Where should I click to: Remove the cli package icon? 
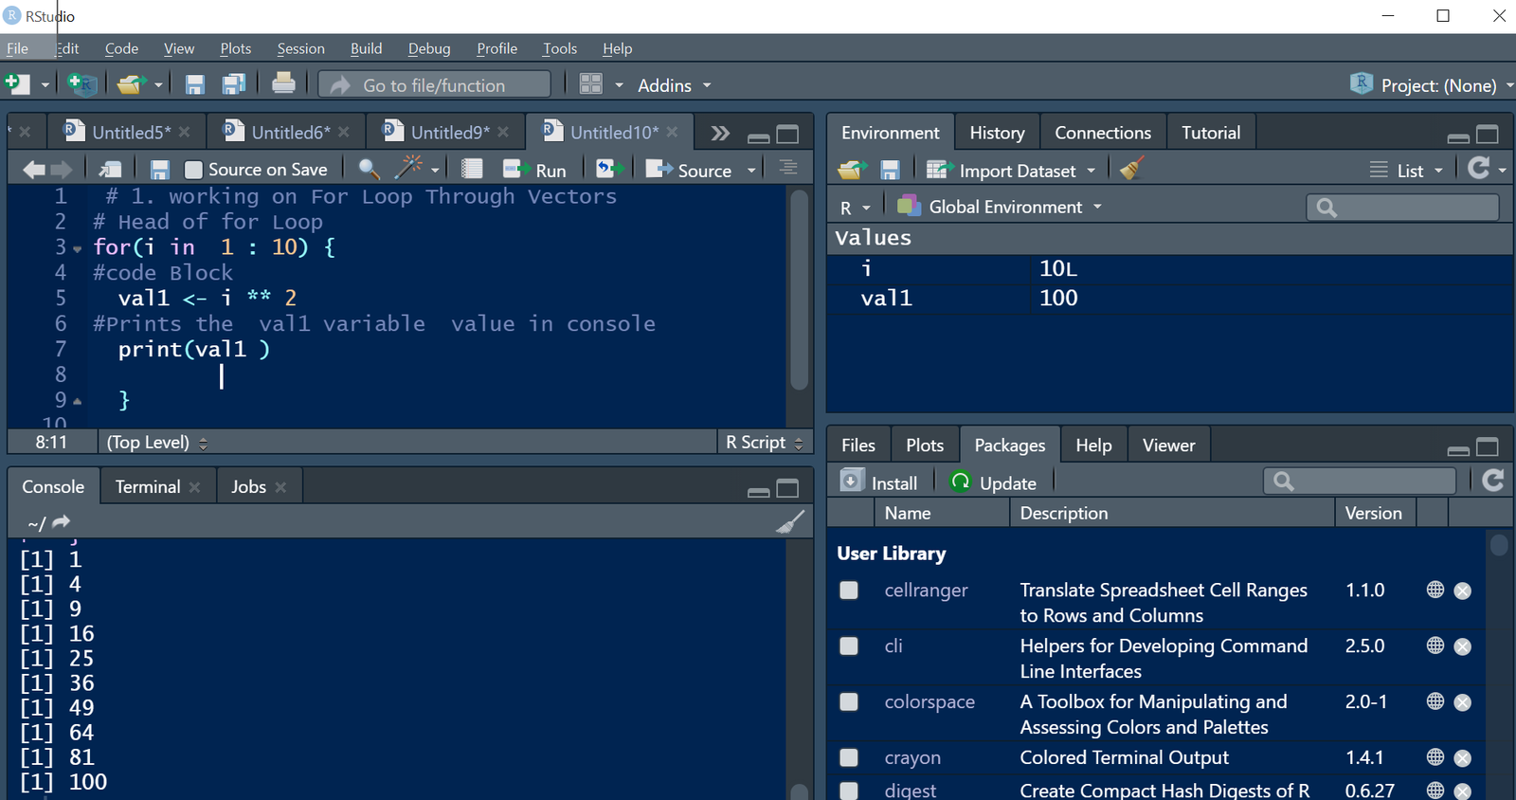click(x=1463, y=646)
